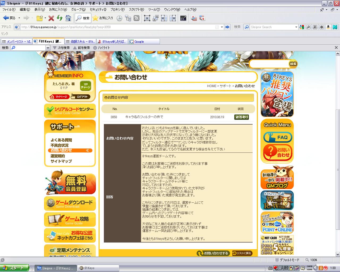Switch to Google tab
Viewport: 340px width, 272px height.
144,41
